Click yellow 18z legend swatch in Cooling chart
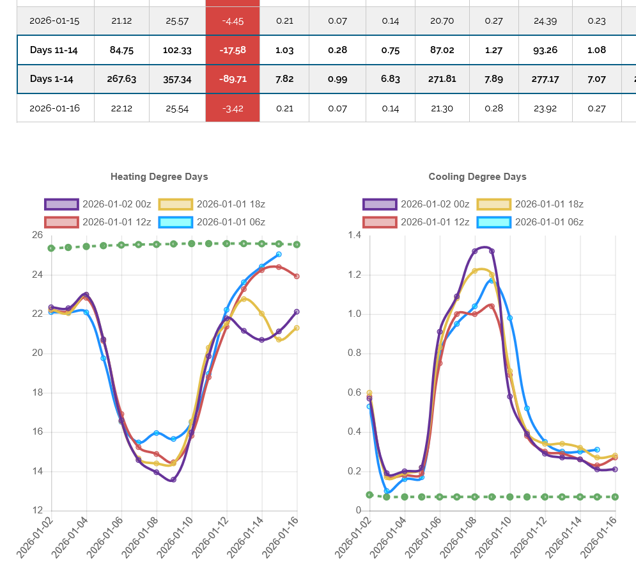 (493, 204)
